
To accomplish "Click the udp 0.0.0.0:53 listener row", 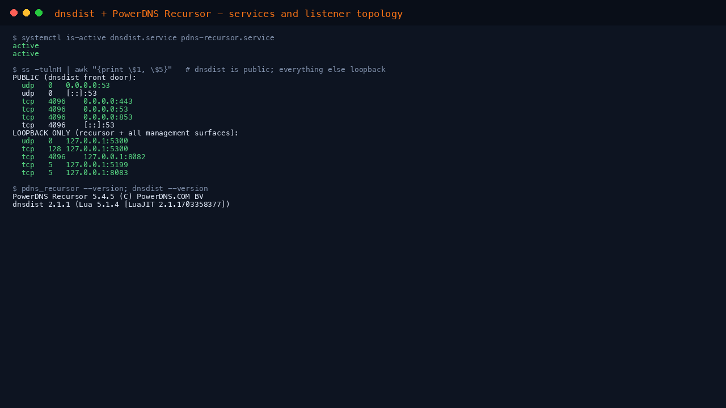I will click(x=66, y=86).
